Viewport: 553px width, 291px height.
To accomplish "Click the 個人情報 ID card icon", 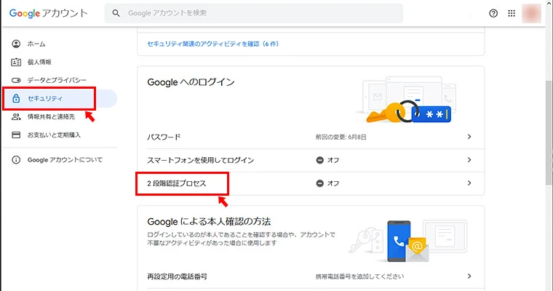I will click(x=16, y=62).
